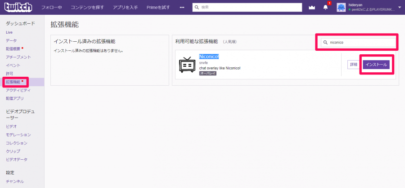This screenshot has height=188, width=405.
Task: Open コンテンツを探す in the top navigation
Action: tap(87, 8)
